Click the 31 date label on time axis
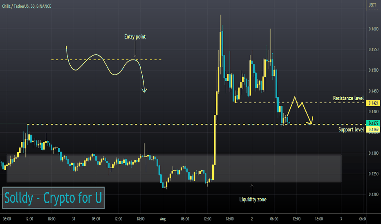 [x=74, y=219]
